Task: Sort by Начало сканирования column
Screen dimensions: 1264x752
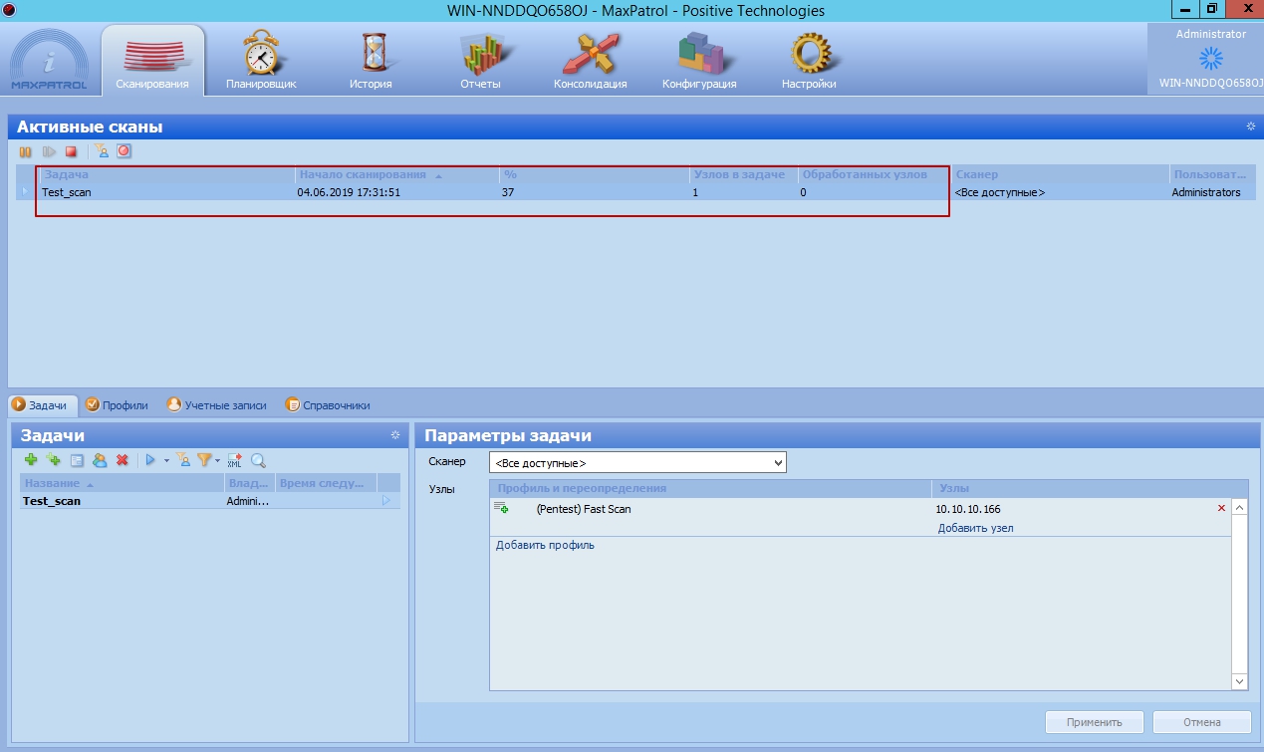Action: point(397,174)
